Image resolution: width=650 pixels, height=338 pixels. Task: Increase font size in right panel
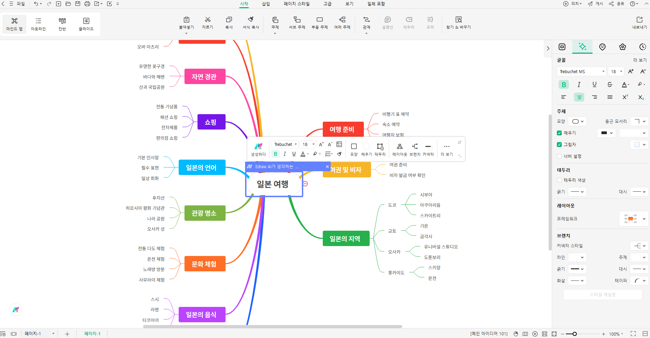(x=630, y=71)
